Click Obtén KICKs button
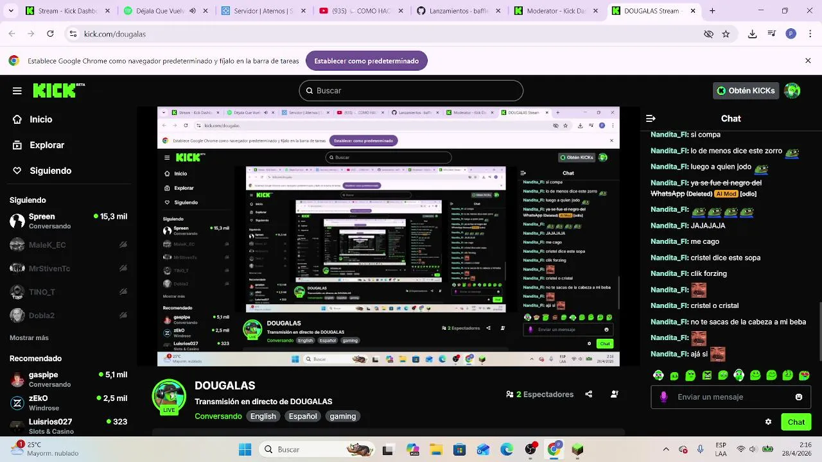Screen dimensions: 822x462 coord(746,90)
